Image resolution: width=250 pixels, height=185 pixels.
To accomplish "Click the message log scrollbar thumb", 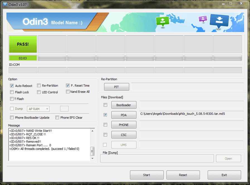I will click(92, 151).
